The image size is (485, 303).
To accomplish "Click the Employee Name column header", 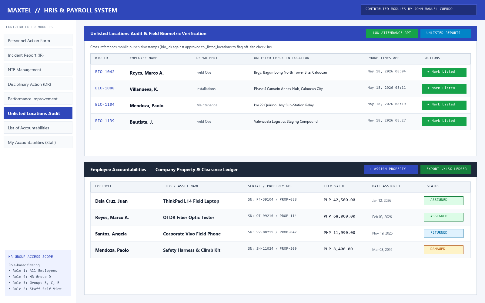I will tap(143, 58).
